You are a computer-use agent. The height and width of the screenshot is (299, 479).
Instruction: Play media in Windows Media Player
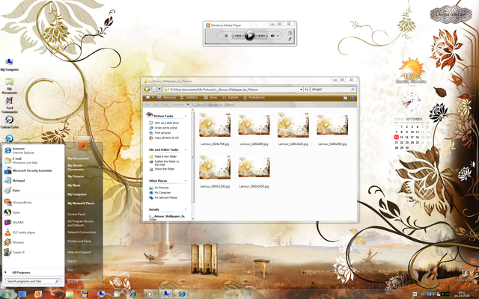pyautogui.click(x=249, y=36)
